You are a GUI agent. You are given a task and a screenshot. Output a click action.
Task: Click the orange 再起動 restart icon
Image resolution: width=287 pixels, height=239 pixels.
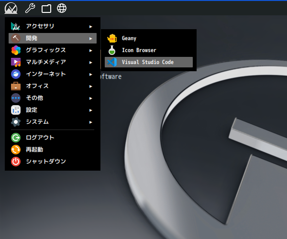16,150
